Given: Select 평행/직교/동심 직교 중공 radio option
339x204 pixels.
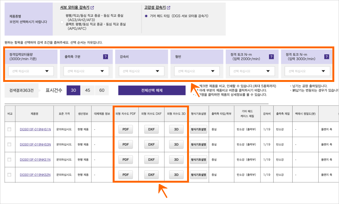Looking at the screenshot, I should coord(62,22).
